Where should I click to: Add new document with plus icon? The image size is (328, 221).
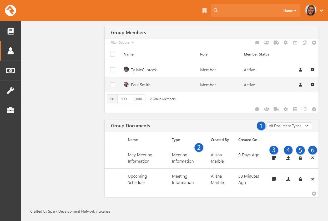click(314, 194)
